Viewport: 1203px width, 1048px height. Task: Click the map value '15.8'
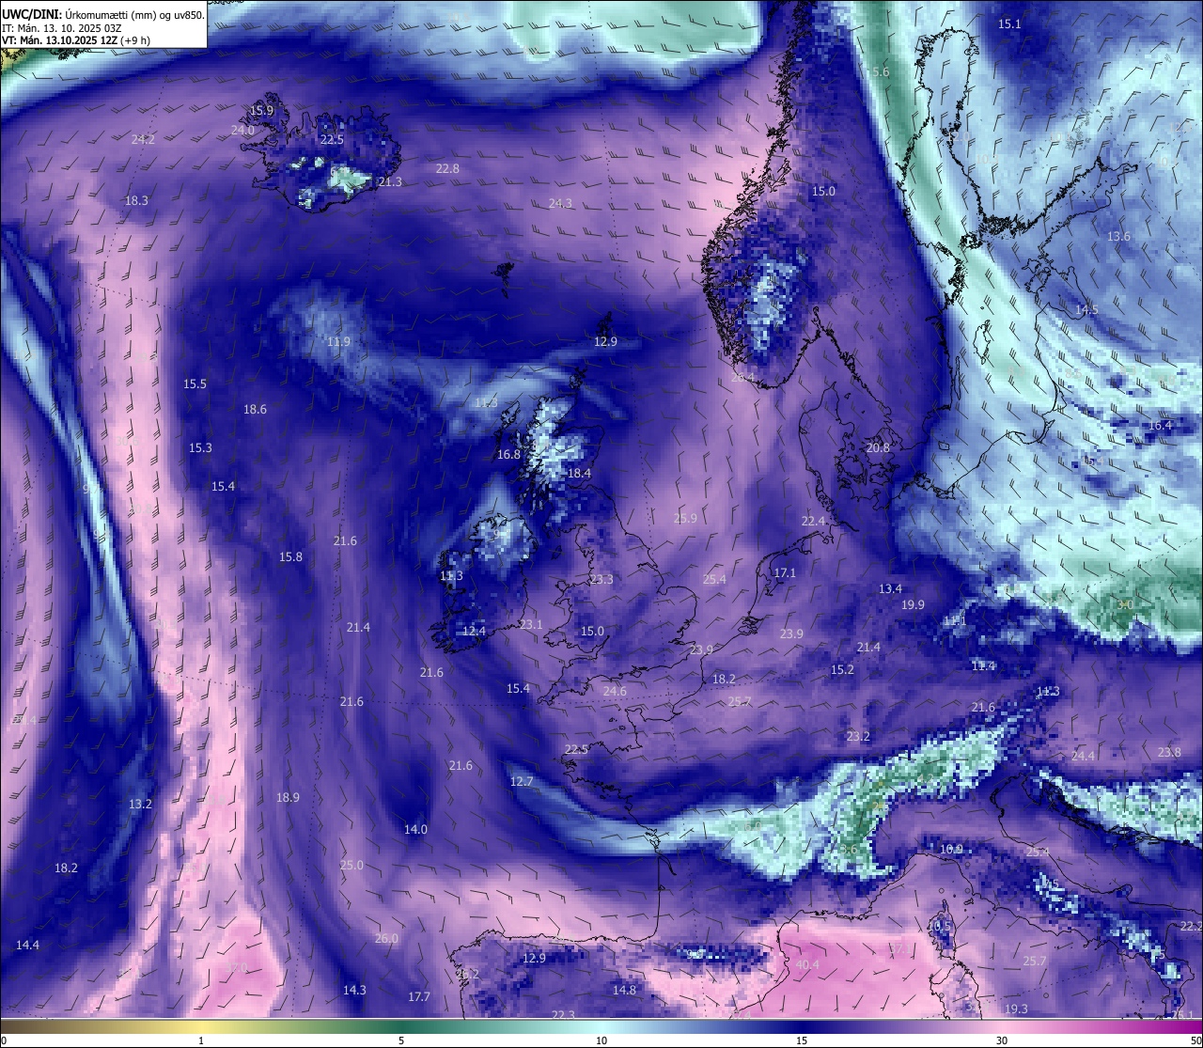coord(290,556)
